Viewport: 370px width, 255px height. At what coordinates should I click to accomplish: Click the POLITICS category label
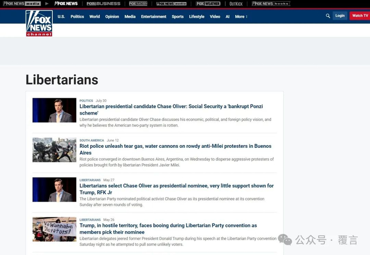tap(86, 101)
